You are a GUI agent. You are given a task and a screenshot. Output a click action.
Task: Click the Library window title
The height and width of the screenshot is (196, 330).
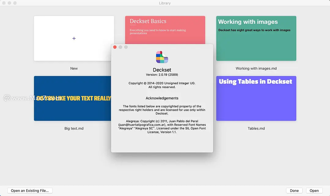tap(165, 3)
